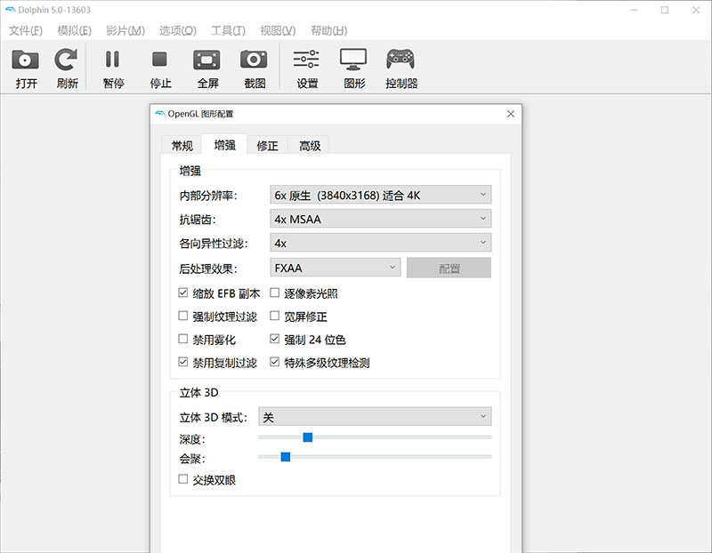The height and width of the screenshot is (553, 712).
Task: Close the OpenGL 图形配置 dialog
Action: click(x=510, y=114)
